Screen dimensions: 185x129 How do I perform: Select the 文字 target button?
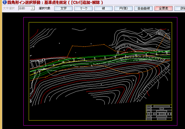coord(63,8)
